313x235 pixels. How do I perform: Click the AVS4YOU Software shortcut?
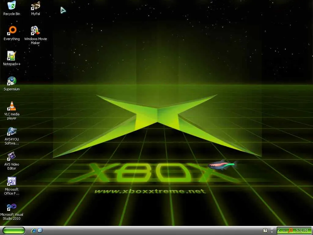[12, 136]
